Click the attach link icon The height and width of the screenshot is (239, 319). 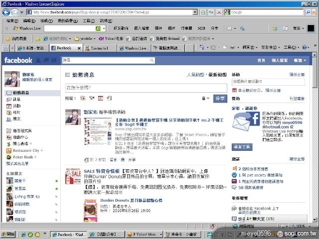point(109,99)
